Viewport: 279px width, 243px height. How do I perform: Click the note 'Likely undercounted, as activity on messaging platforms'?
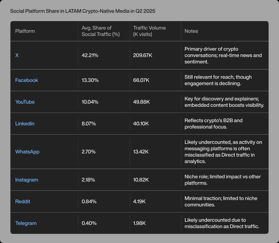(x=223, y=152)
